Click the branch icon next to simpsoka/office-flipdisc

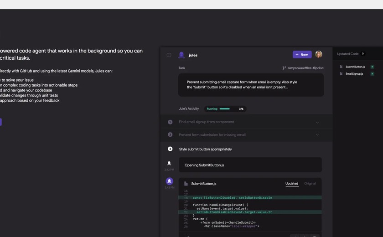pyautogui.click(x=284, y=68)
